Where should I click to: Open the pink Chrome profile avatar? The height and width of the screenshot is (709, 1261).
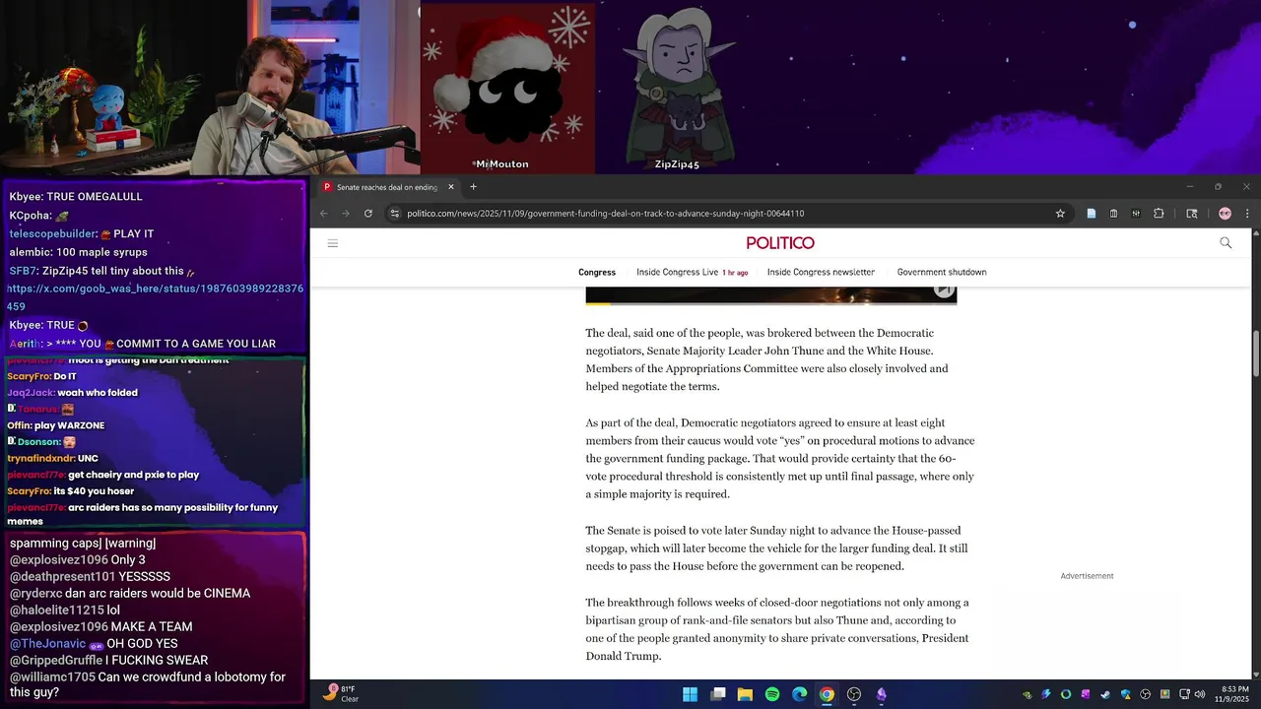point(1225,214)
